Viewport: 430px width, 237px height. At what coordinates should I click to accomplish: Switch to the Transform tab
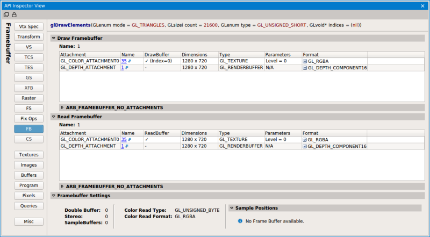click(29, 37)
